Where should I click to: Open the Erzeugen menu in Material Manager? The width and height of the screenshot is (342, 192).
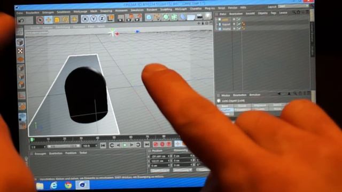tap(41, 154)
